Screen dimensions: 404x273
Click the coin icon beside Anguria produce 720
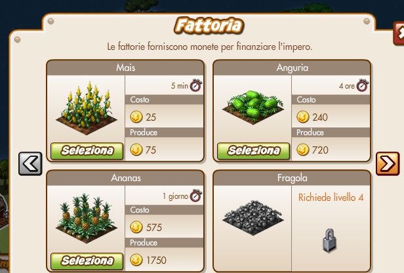[303, 150]
